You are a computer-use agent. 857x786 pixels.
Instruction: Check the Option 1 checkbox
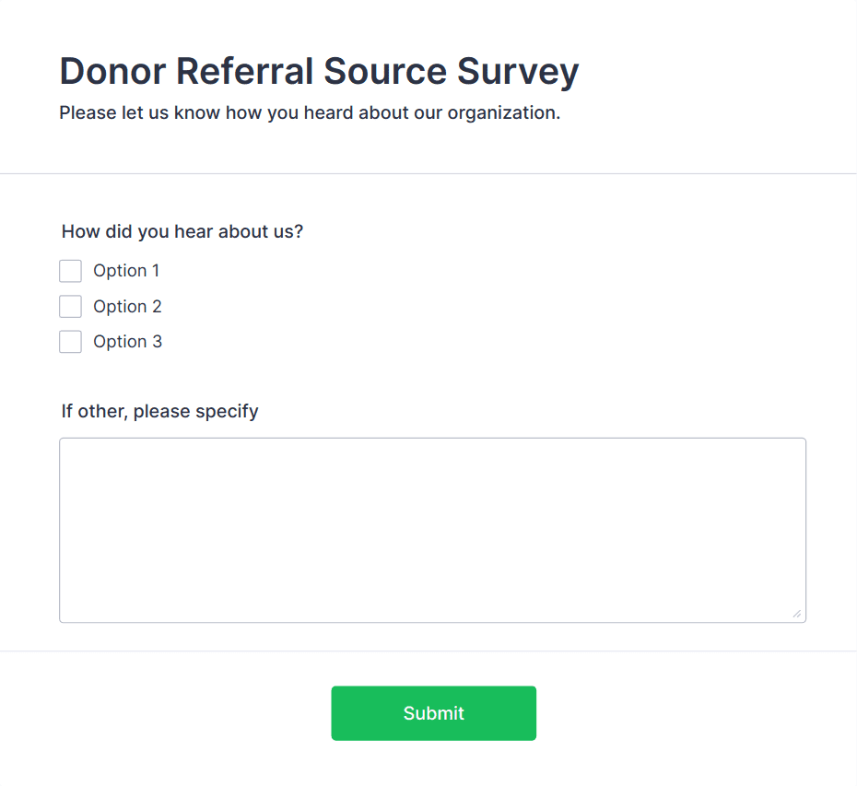coord(71,270)
